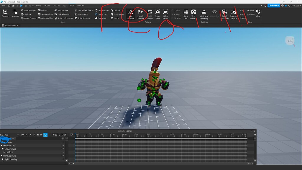Enter Full Screen view

tap(150, 12)
